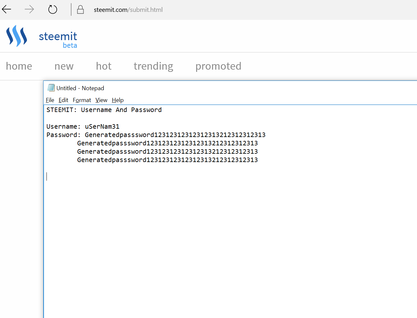The height and width of the screenshot is (318, 417).
Task: Click the padlock security icon
Action: (80, 10)
